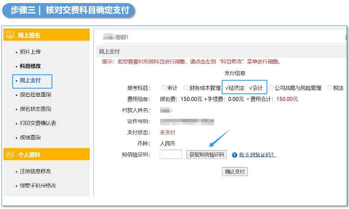Toggle the checked 经济法 subject
This screenshot has width=349, height=209.
pos(235,88)
